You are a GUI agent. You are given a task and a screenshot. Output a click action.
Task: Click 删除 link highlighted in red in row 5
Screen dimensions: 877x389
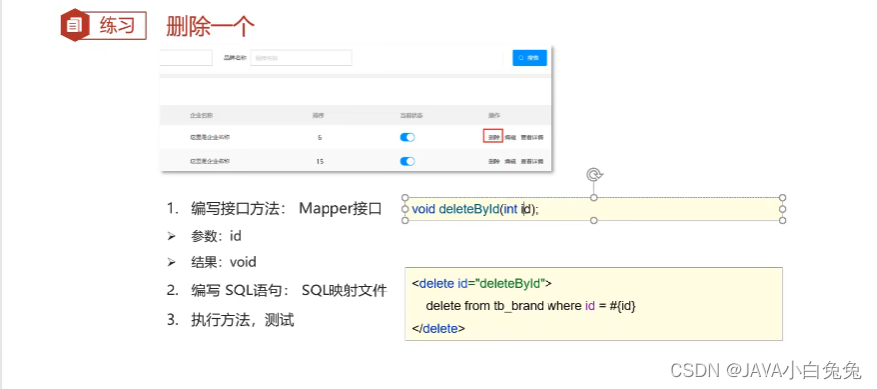click(493, 137)
